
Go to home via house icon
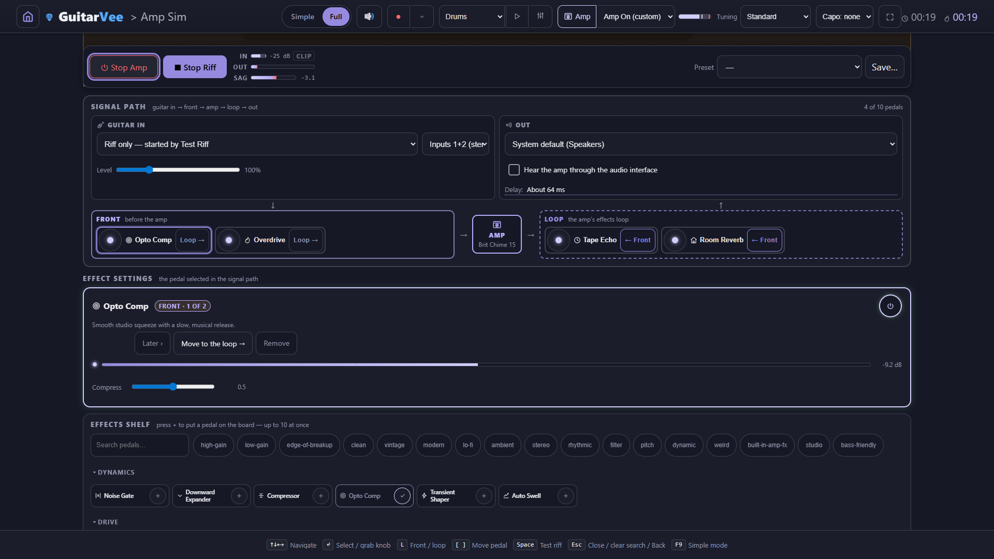[x=28, y=17]
